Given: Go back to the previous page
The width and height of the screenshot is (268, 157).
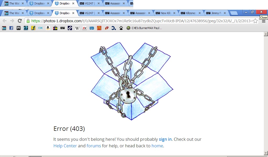Looking at the screenshot, I should (5, 21).
